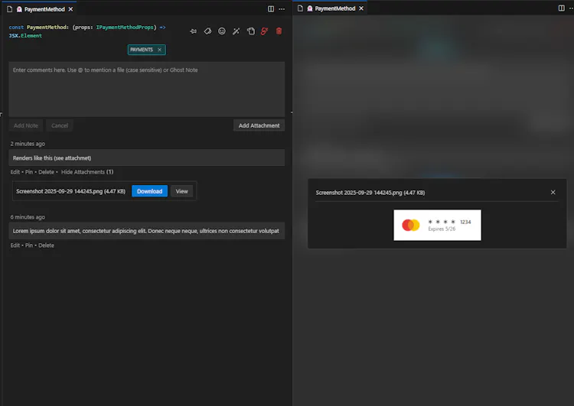Click the tag icon in the note toolbar
This screenshot has width=574, height=406.
pyautogui.click(x=207, y=31)
